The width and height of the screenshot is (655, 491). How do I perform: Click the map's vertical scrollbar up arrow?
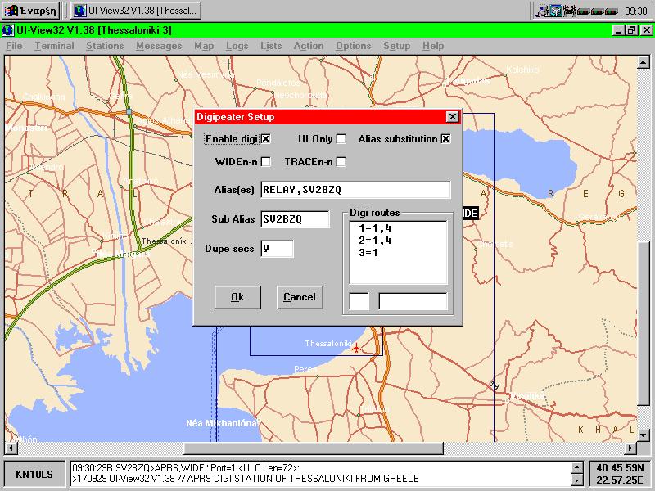[x=644, y=63]
